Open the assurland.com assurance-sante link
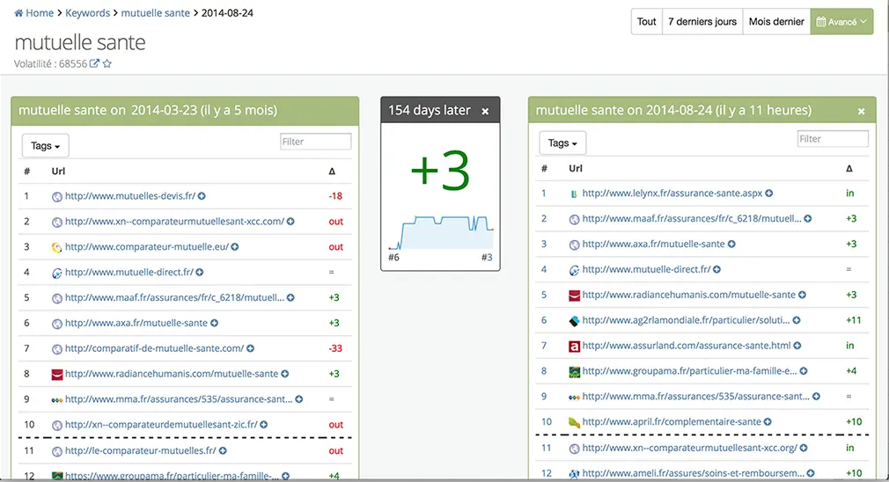The width and height of the screenshot is (889, 482). pyautogui.click(x=686, y=346)
